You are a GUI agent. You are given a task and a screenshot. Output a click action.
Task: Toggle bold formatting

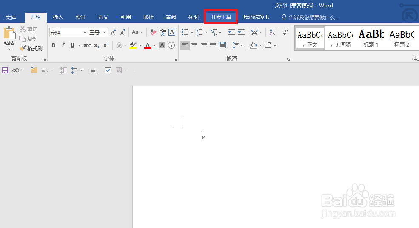[54, 45]
